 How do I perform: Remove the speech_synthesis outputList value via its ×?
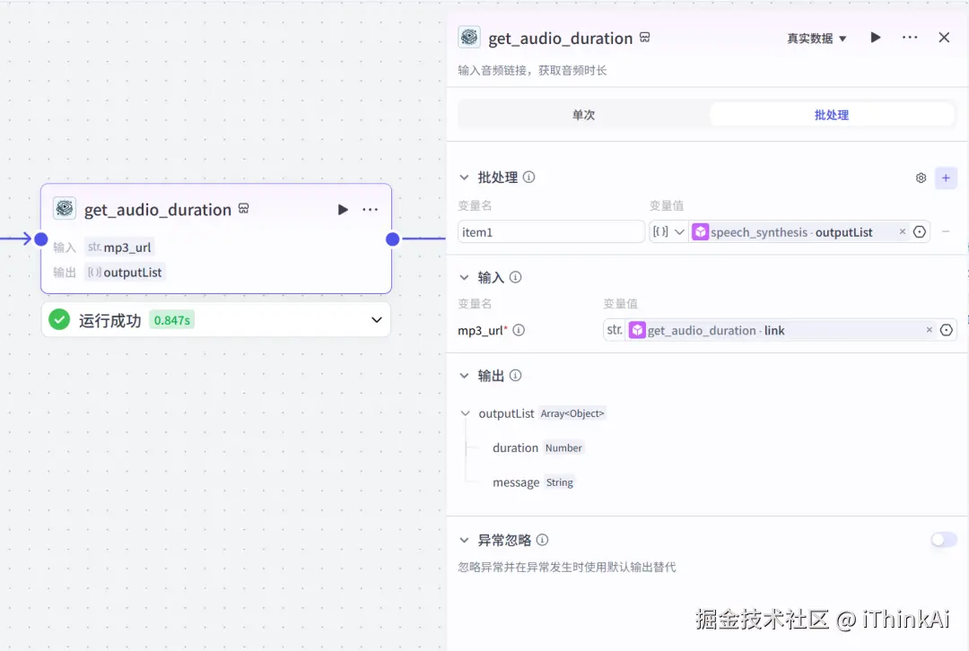point(902,231)
